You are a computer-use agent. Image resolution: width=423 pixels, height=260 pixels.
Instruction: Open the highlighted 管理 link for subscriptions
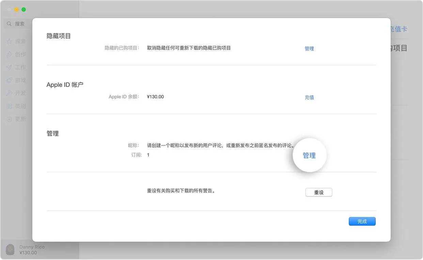309,155
